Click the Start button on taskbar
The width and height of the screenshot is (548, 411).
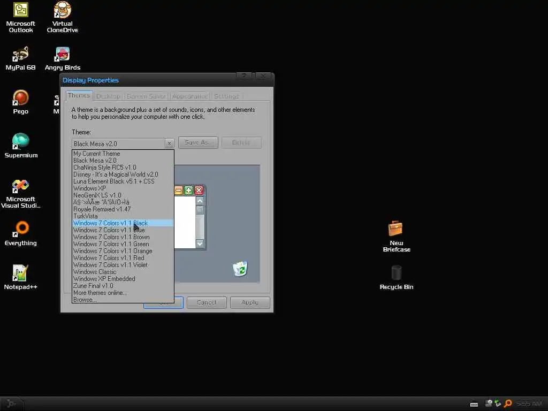[x=12, y=404]
